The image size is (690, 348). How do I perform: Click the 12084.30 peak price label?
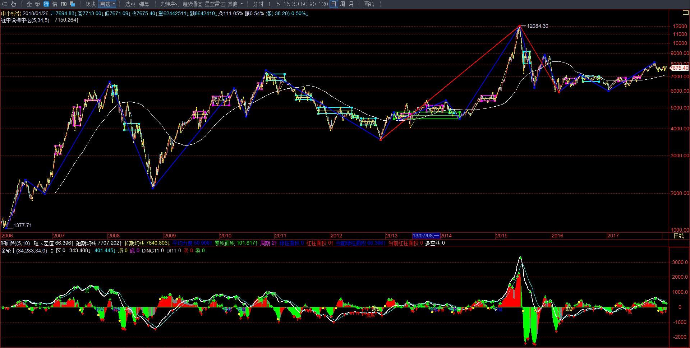click(538, 26)
